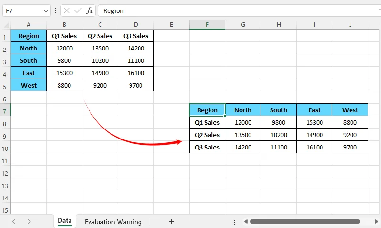Select North in cell A2

pyautogui.click(x=29, y=48)
